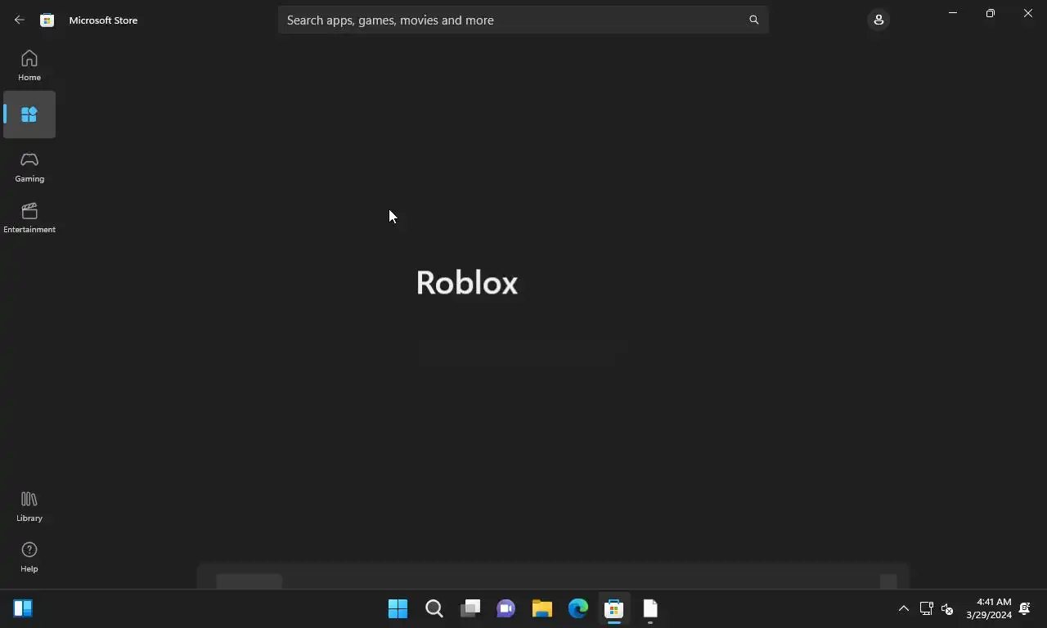1047x628 pixels.
Task: Open the Library page
Action: pyautogui.click(x=29, y=506)
